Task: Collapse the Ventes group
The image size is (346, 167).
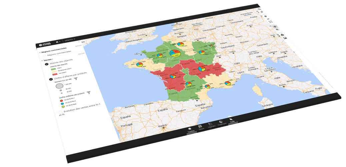Action: point(42,60)
